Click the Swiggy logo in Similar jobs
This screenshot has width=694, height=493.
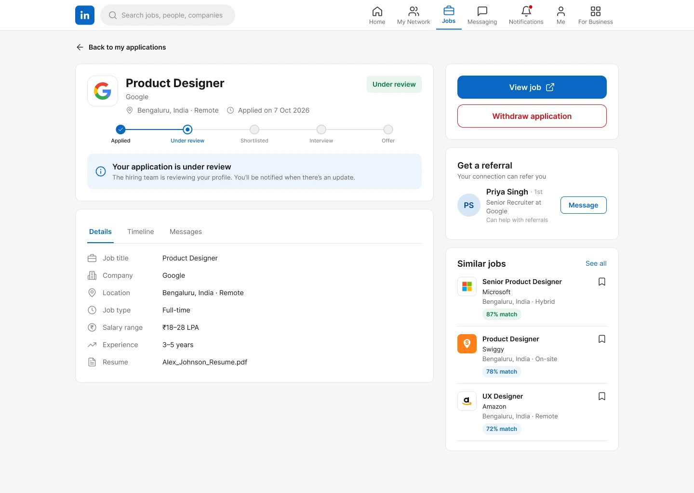point(467,344)
